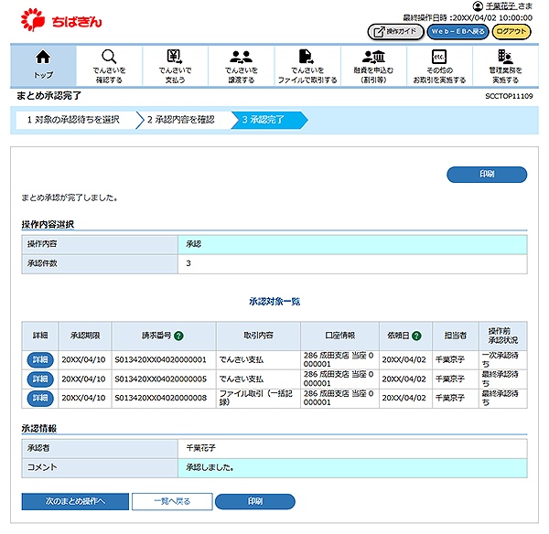Click 一覧へ戻る button
This screenshot has height=534, width=549.
pyautogui.click(x=173, y=501)
